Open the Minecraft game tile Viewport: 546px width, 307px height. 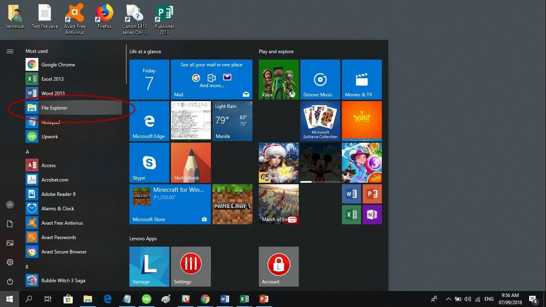click(x=232, y=204)
